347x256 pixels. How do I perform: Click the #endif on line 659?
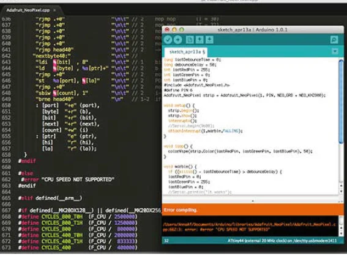pos(27,161)
